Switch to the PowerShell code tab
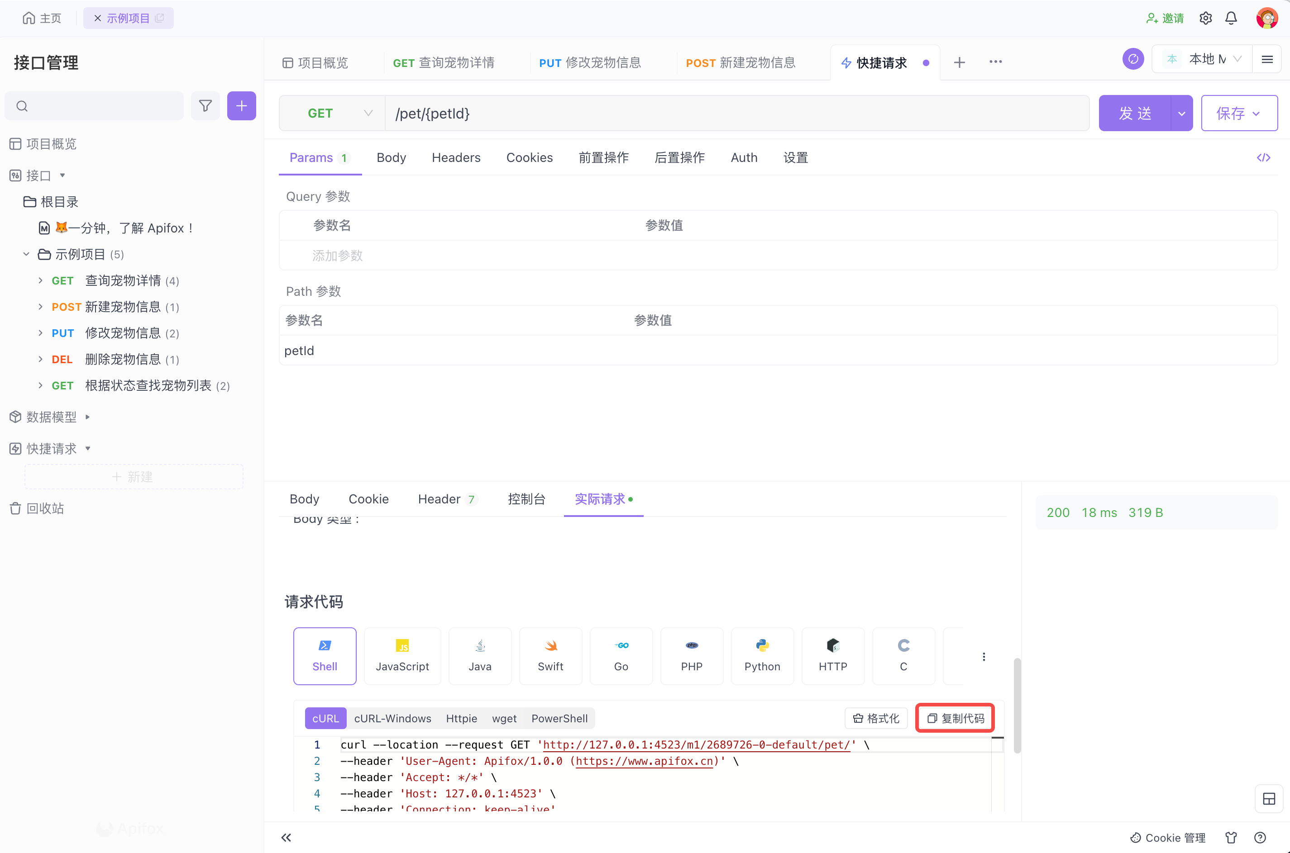 559,718
